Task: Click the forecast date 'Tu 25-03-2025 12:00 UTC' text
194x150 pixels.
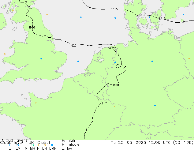Action: tap(141, 142)
